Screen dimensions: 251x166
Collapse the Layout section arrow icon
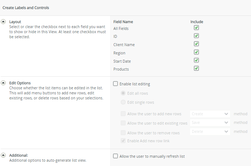pyautogui.click(x=4, y=22)
